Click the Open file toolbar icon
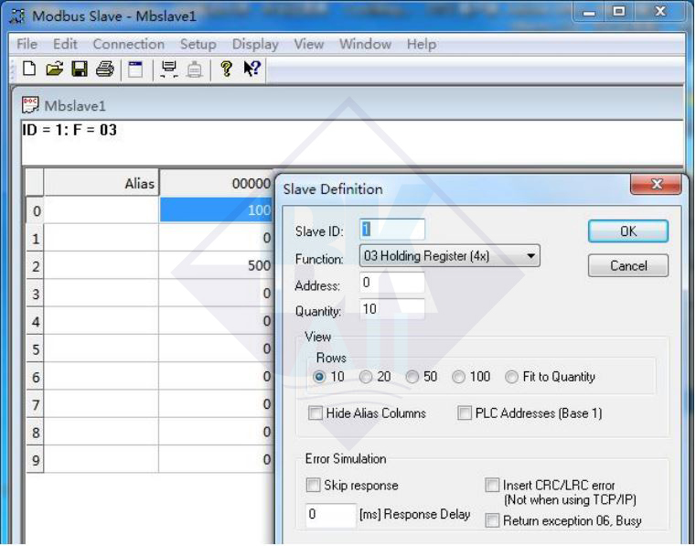The image size is (696, 546). 54,69
